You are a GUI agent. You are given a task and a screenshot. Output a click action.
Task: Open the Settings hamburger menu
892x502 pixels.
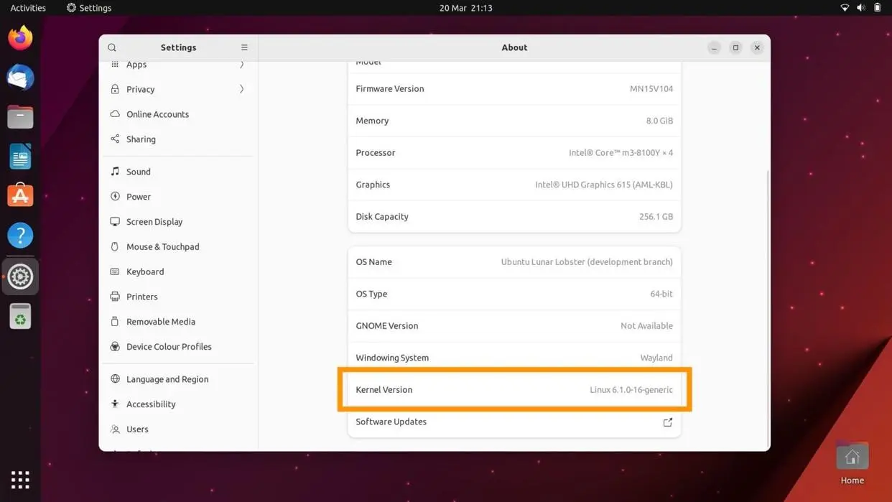click(x=244, y=47)
